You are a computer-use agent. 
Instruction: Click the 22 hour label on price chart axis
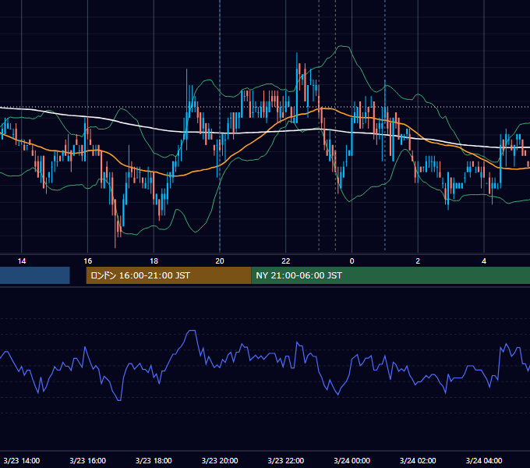coord(286,261)
